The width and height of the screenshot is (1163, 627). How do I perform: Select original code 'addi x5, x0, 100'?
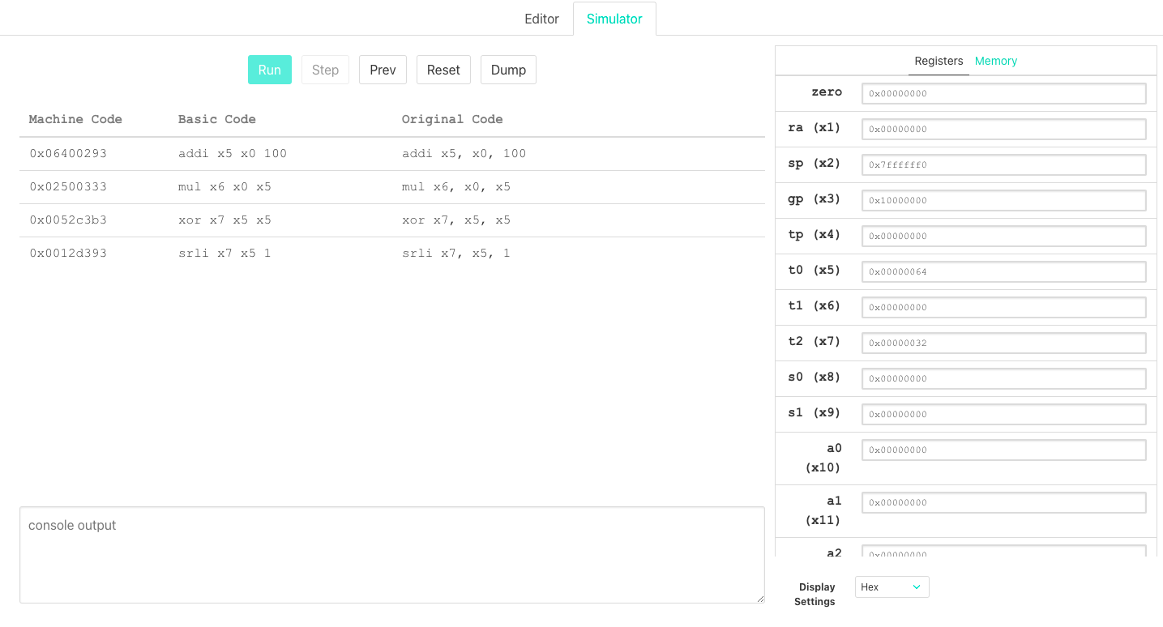(x=464, y=154)
